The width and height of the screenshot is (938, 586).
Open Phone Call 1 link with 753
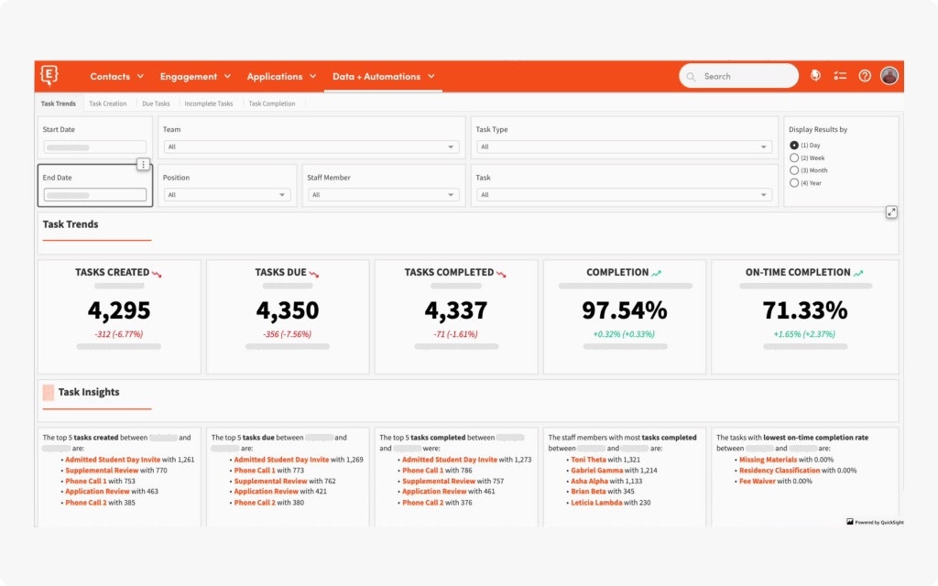point(86,482)
